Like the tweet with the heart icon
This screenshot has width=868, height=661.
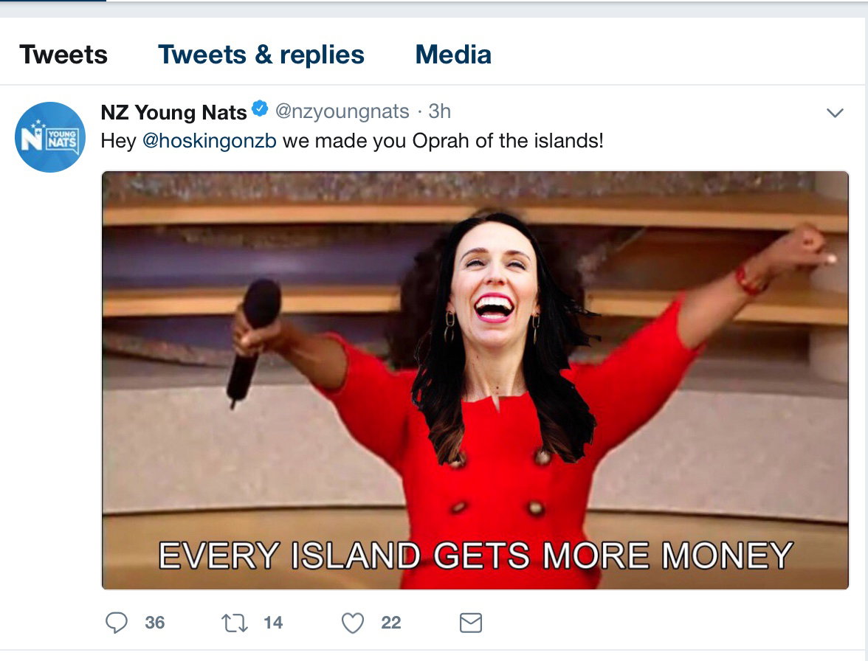[x=353, y=623]
